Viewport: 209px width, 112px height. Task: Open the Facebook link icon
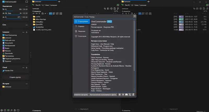(x=133, y=95)
